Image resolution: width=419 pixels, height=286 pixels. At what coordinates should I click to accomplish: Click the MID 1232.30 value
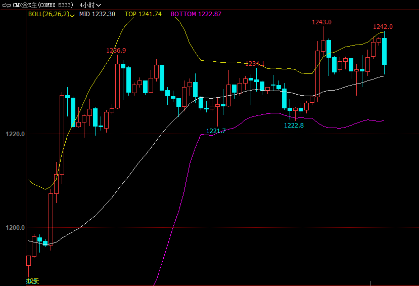(x=97, y=14)
